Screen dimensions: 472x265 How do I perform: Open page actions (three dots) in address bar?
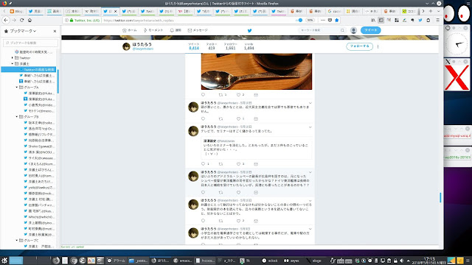pyautogui.click(x=323, y=20)
